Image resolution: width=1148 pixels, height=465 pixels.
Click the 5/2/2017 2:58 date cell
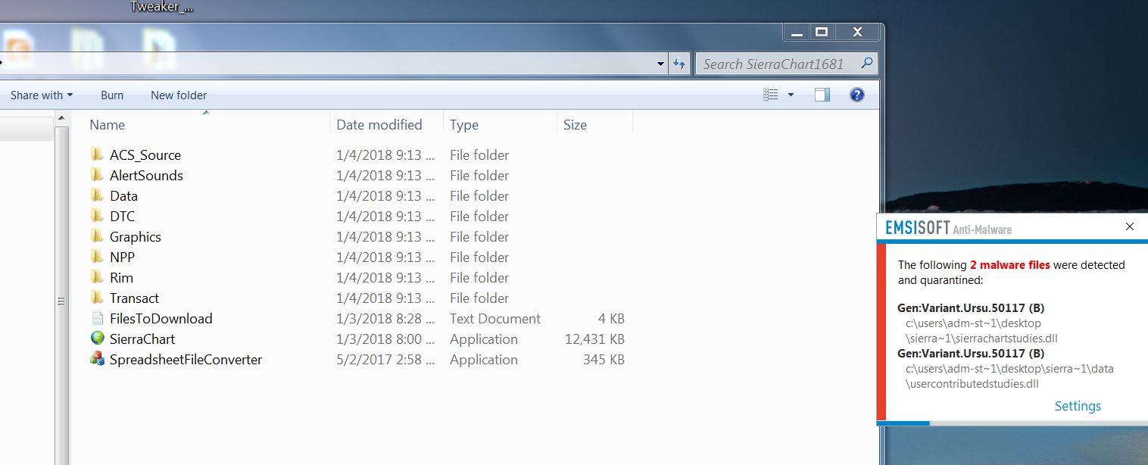(x=385, y=359)
